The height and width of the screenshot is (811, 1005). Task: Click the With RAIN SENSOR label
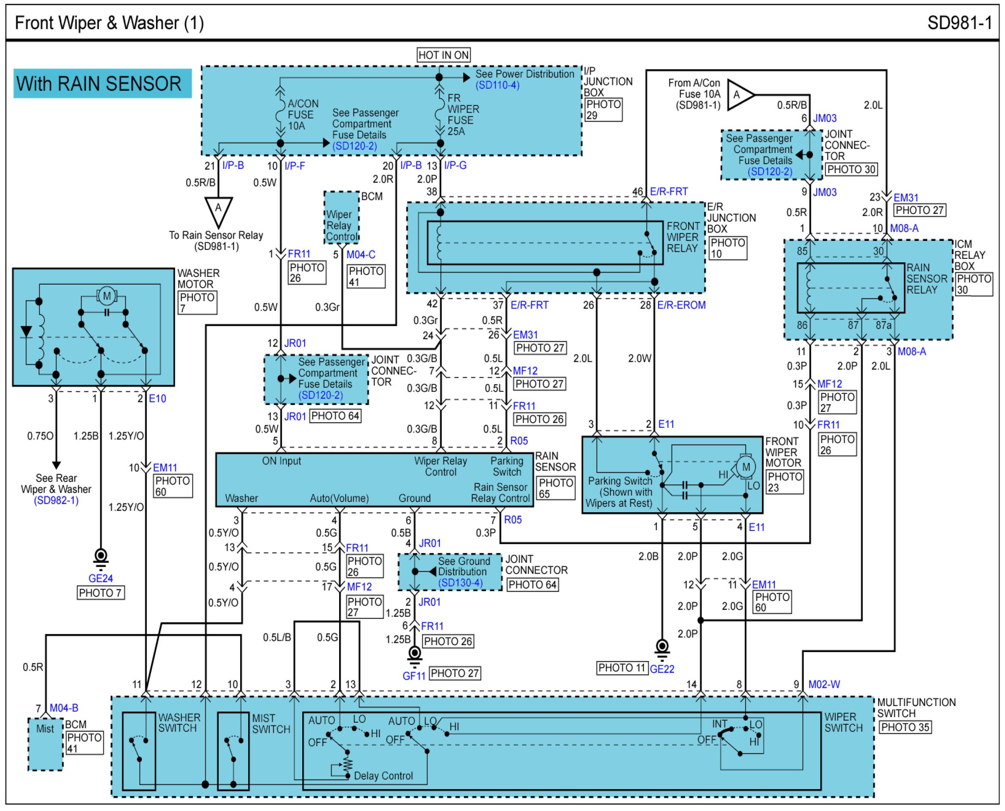click(x=102, y=84)
